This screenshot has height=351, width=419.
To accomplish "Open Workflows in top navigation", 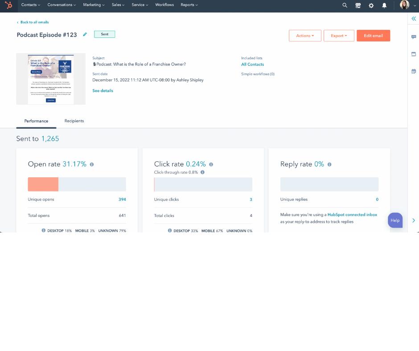I will point(164,5).
